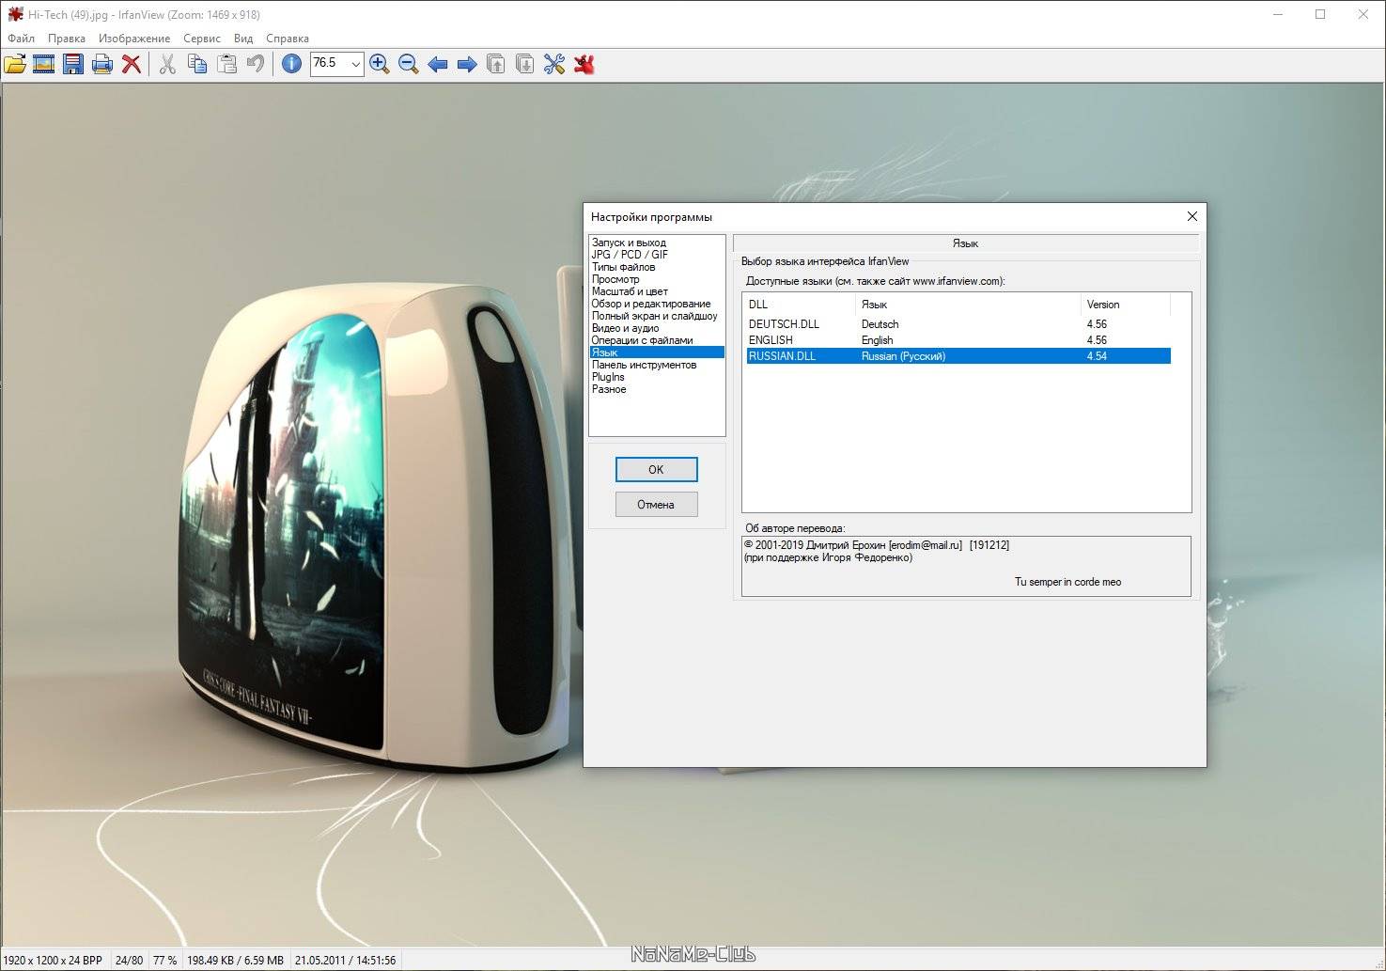Click the Open file folder icon

pyautogui.click(x=14, y=64)
